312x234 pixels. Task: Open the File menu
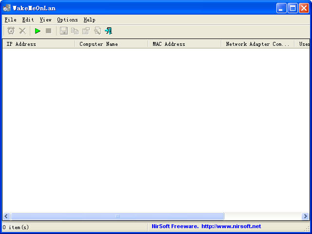tap(11, 19)
